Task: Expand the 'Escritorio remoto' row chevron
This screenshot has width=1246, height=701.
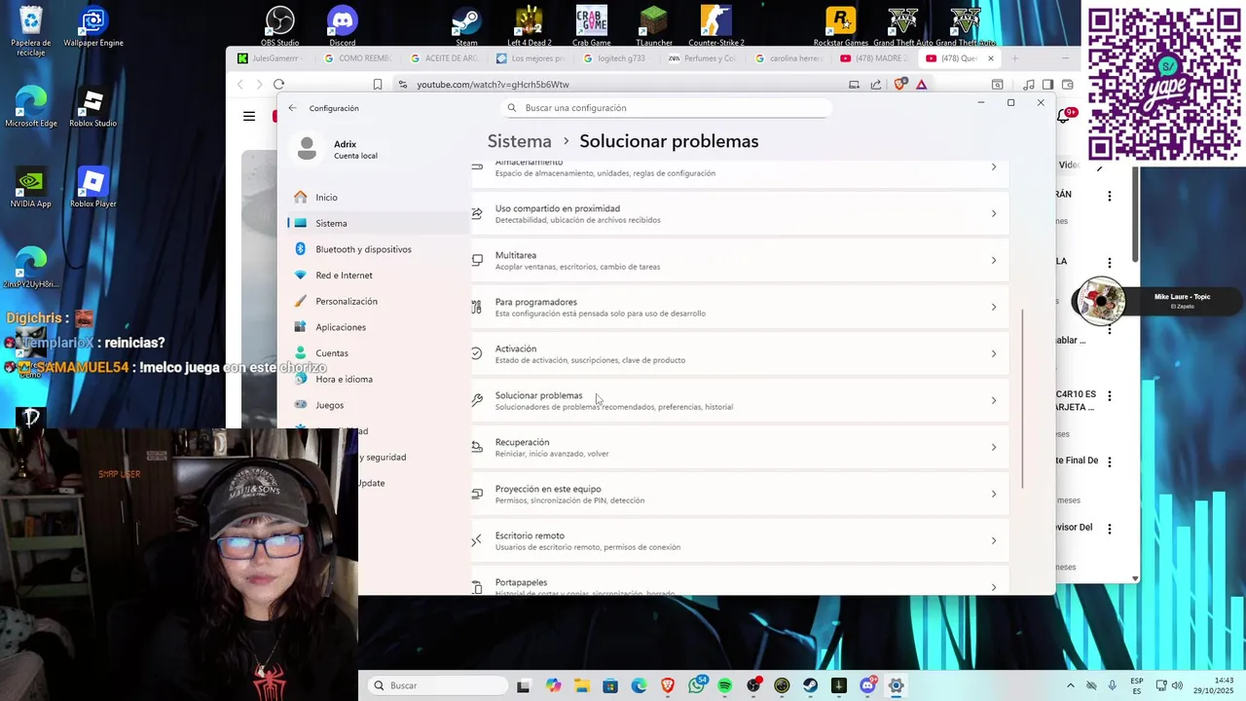Action: tap(993, 540)
